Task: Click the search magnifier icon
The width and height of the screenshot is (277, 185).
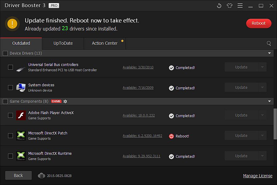Action: click(269, 43)
